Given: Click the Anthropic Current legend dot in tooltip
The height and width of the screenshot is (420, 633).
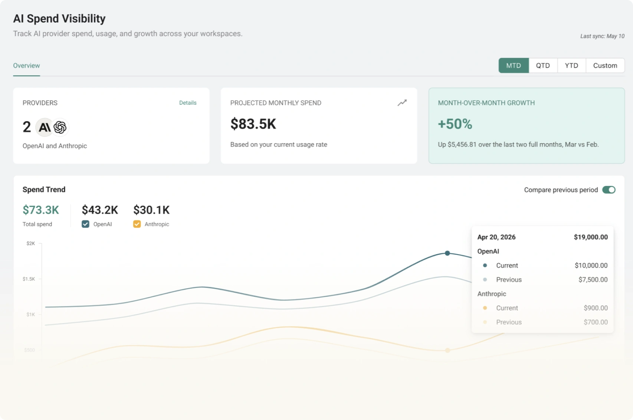Looking at the screenshot, I should click(485, 308).
